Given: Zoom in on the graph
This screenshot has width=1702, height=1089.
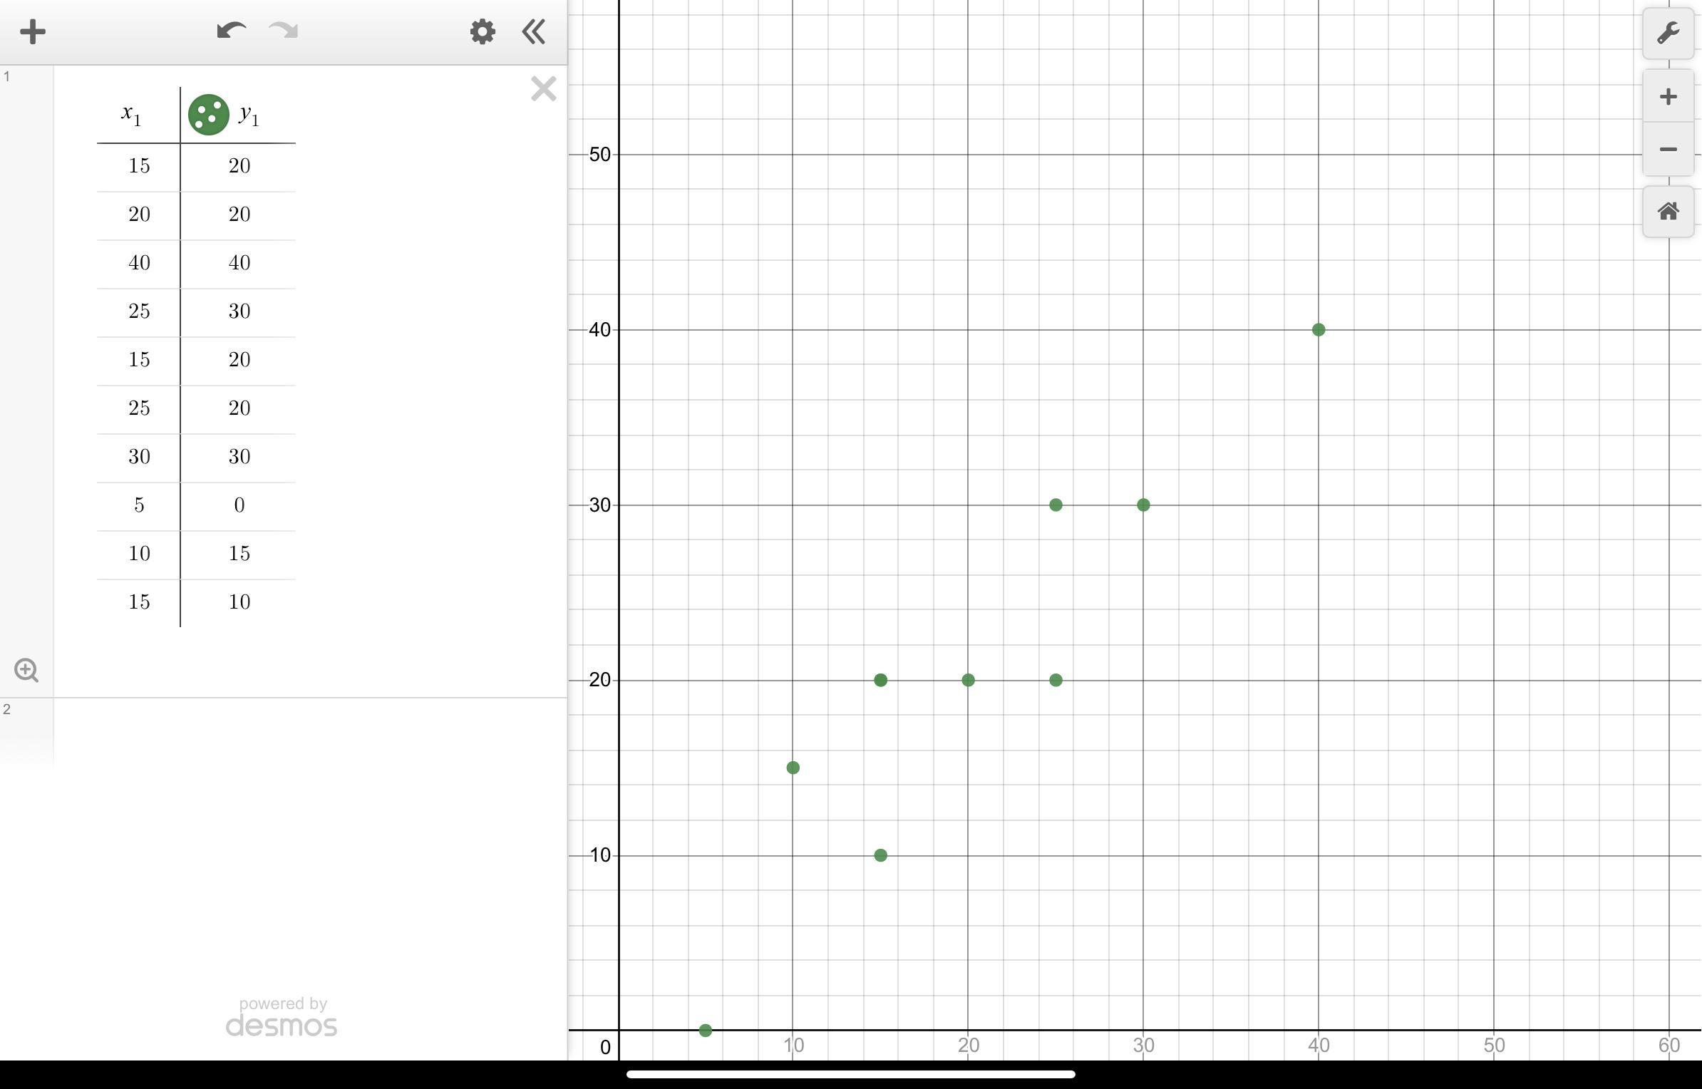Looking at the screenshot, I should pos(1668,97).
